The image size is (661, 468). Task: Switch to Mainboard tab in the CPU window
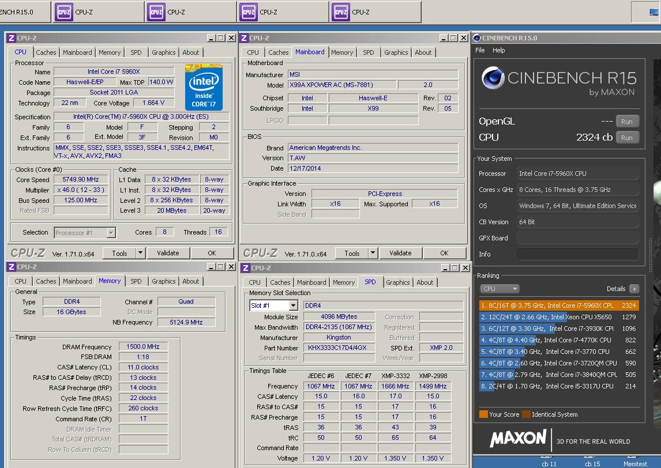pyautogui.click(x=77, y=52)
